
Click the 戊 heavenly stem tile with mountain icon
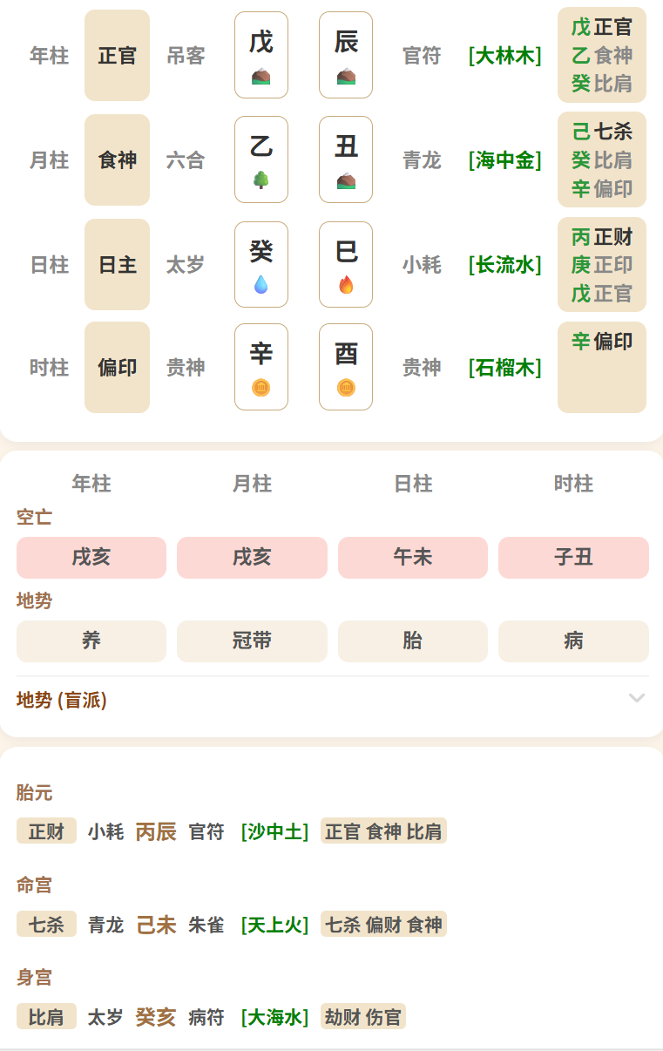(260, 55)
